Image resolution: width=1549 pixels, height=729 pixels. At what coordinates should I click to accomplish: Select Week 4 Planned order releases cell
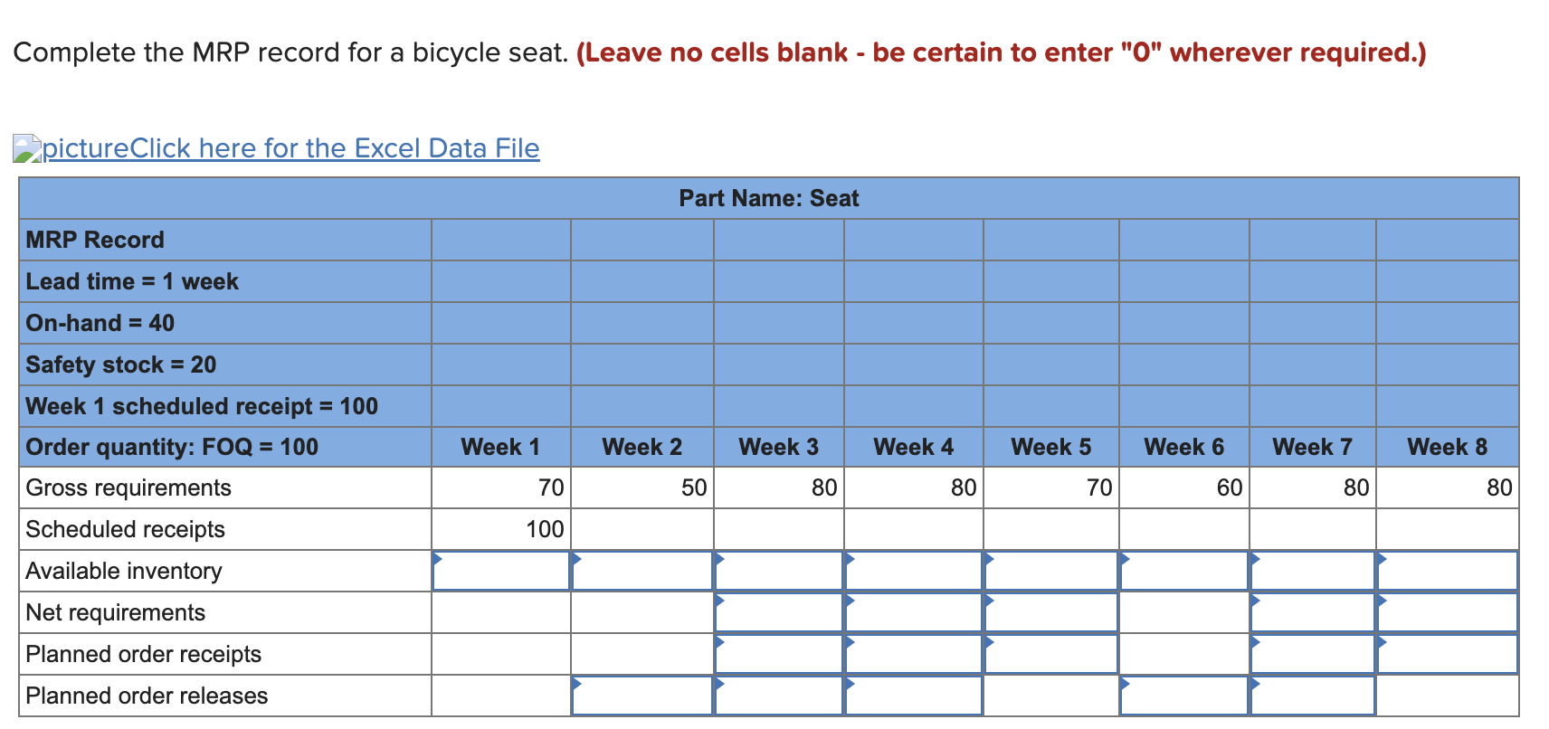pyautogui.click(x=914, y=696)
